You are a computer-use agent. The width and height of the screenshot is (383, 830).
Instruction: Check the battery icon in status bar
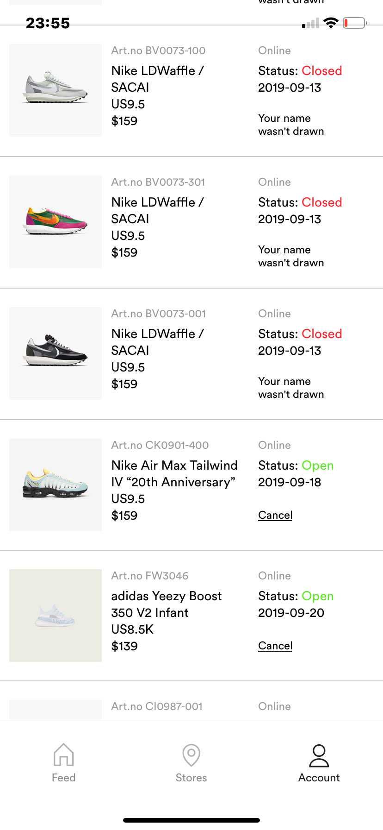click(355, 23)
